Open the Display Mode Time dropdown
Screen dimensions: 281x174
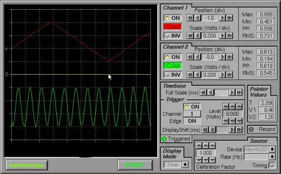pos(185,164)
